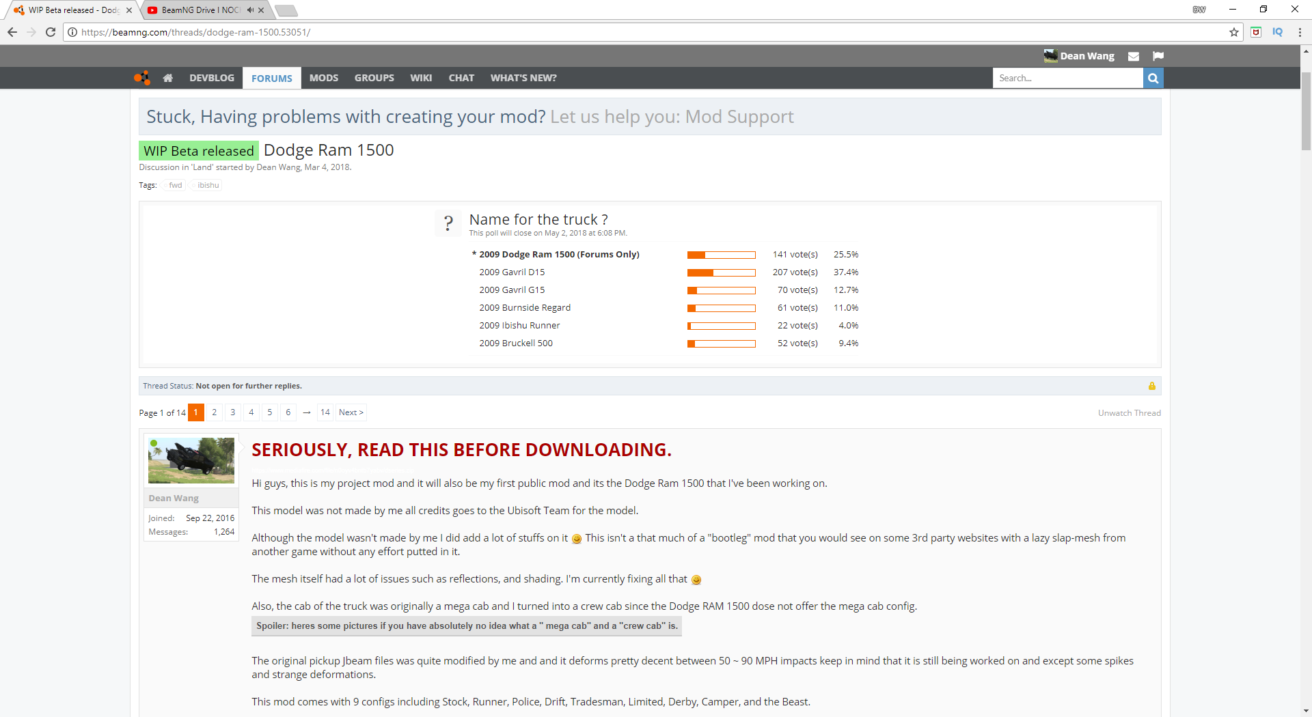This screenshot has width=1312, height=717.
Task: Click the browser back arrow
Action: click(12, 32)
